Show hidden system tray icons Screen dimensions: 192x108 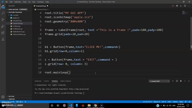(x=161, y=105)
